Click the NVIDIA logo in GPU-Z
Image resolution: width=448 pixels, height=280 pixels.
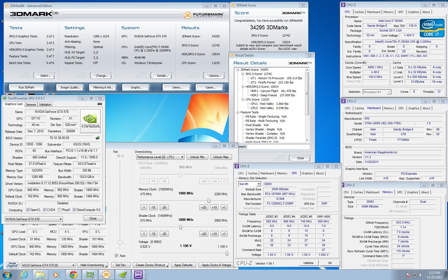click(x=90, y=121)
